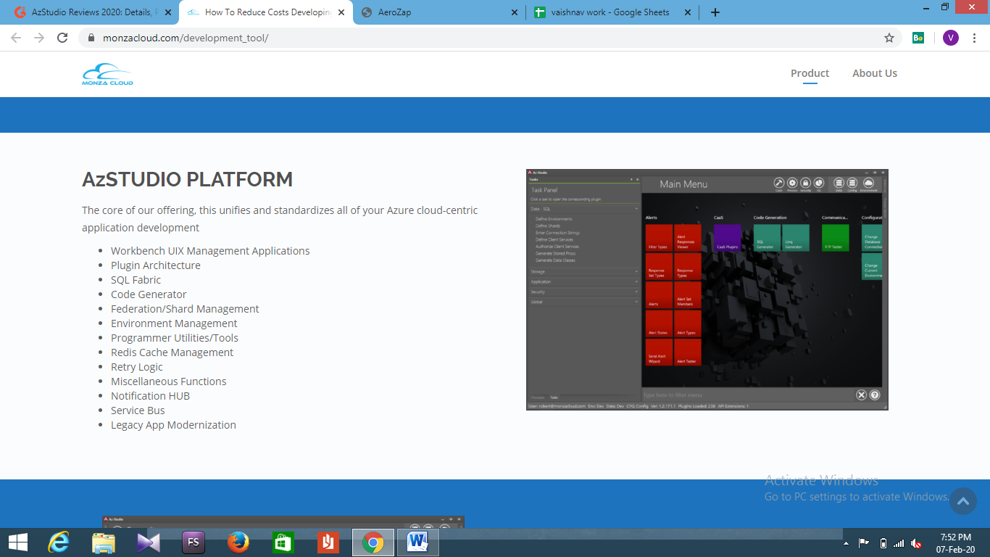Switch to Word on the taskbar
The height and width of the screenshot is (557, 990).
click(418, 542)
